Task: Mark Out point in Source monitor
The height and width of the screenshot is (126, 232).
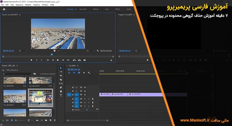Action: tap(41, 60)
